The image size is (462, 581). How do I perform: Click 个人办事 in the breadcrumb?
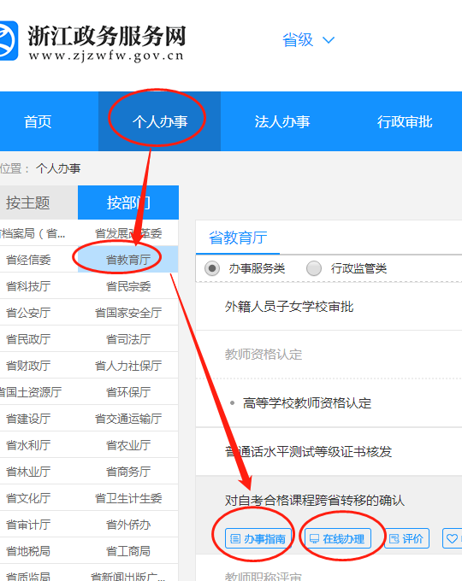point(58,168)
